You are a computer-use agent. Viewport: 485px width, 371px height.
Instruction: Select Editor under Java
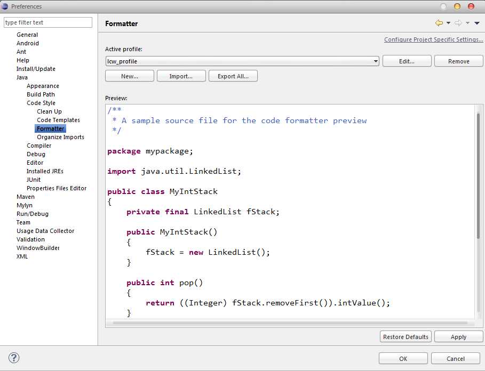click(35, 163)
